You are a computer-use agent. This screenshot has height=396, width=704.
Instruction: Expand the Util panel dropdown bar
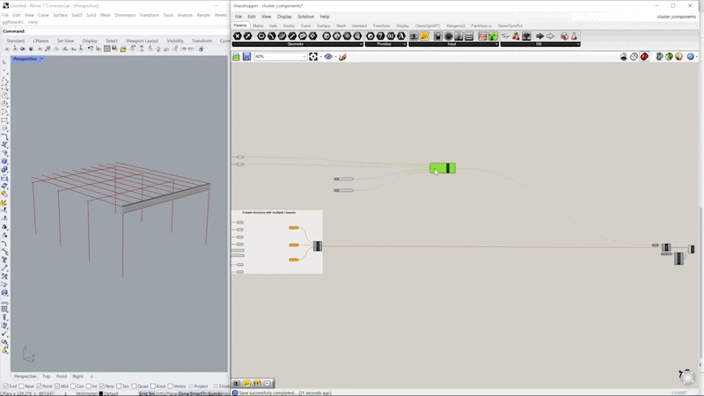tap(540, 44)
